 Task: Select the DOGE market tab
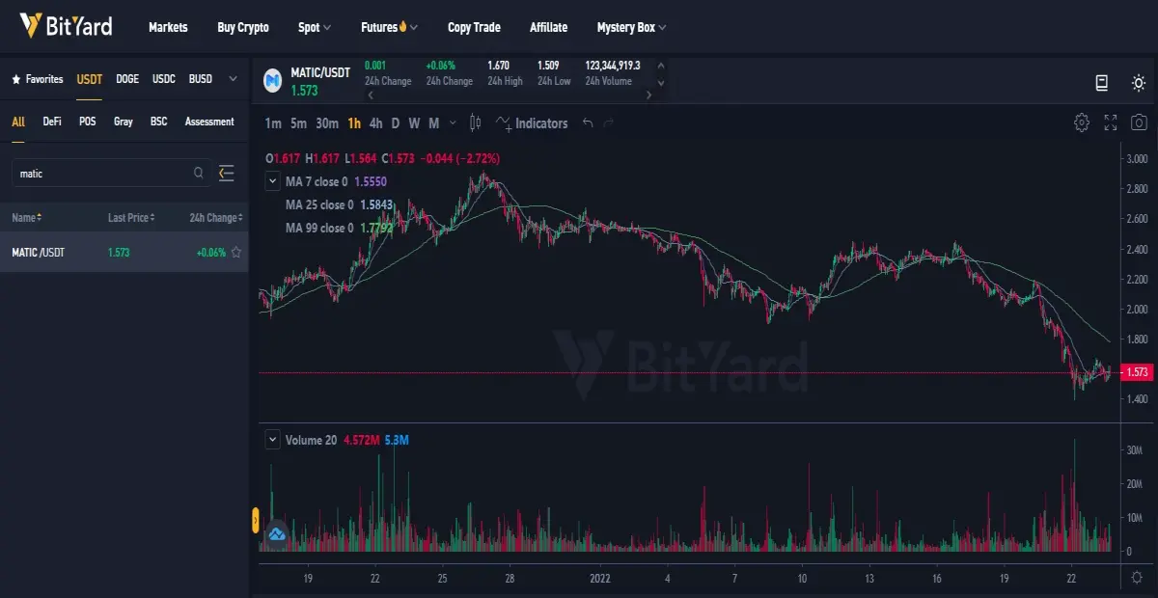click(127, 79)
